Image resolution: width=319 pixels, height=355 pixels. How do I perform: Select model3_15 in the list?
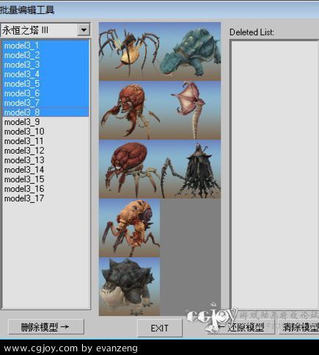[45, 179]
